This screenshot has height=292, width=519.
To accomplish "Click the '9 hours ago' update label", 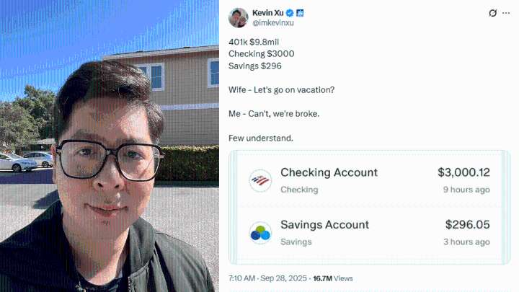I will click(466, 190).
